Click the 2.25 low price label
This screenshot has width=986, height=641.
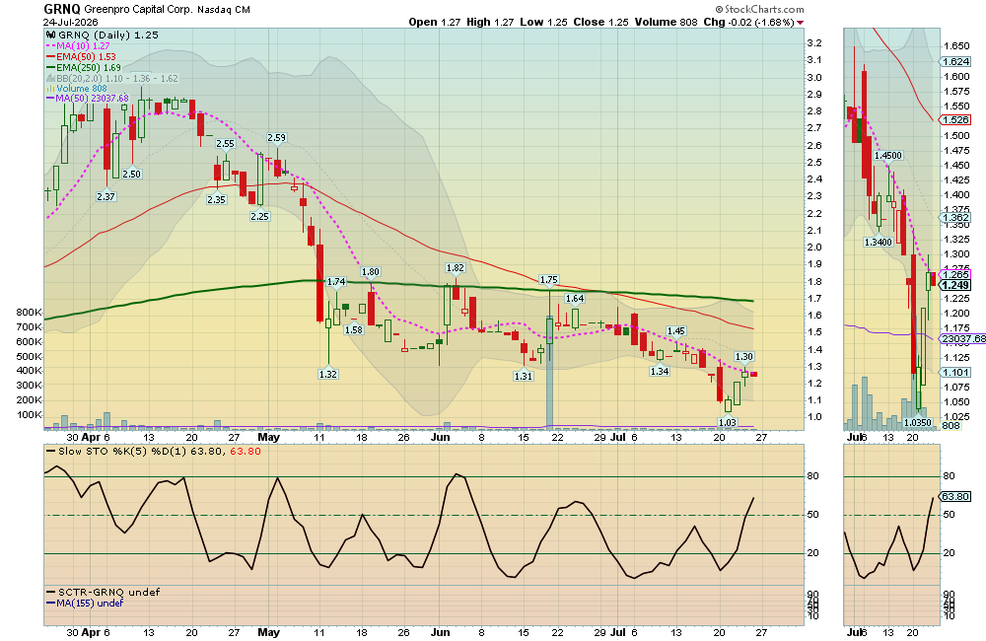(259, 216)
